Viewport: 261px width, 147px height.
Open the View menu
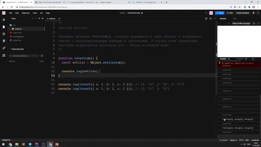pyautogui.click(x=35, y=13)
